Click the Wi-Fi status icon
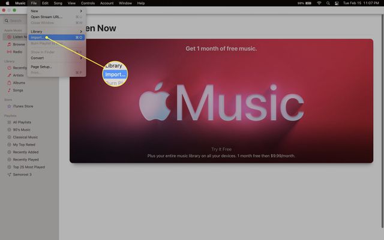The height and width of the screenshot is (240, 384). 319,3
